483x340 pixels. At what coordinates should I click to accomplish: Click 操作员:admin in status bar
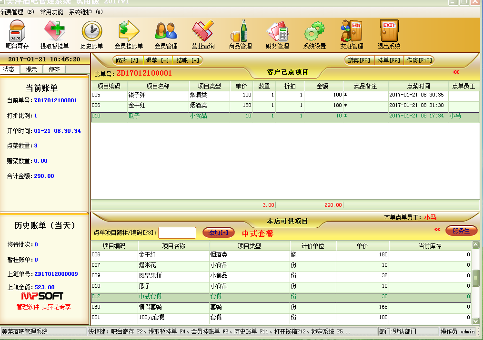click(x=457, y=332)
